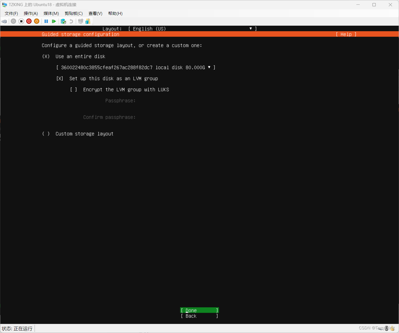Create a checkpoint with the toolbar icon
Screen dimensions: 399x333
pos(63,21)
